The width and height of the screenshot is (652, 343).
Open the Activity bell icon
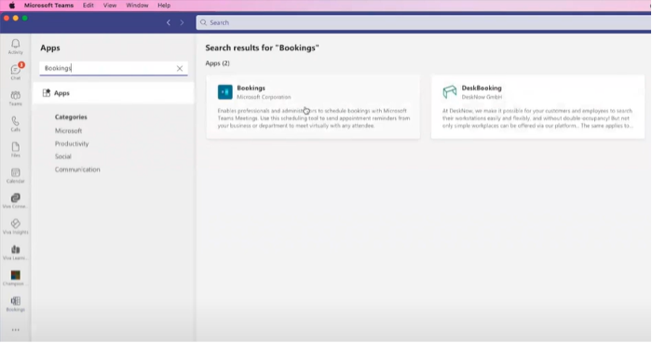[16, 47]
